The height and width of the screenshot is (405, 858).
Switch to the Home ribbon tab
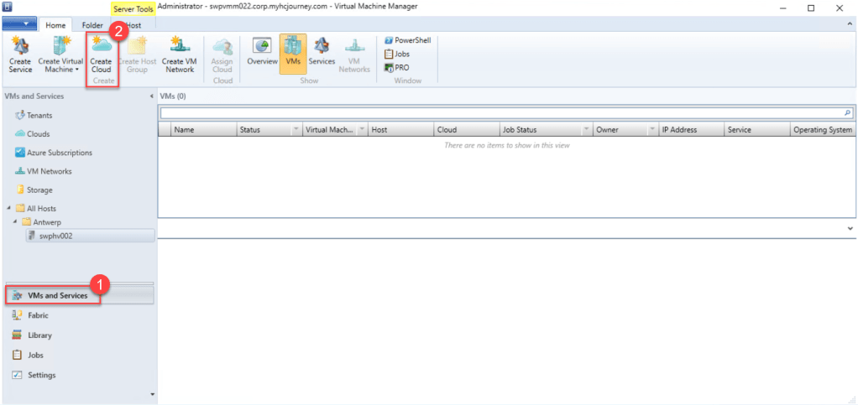(55, 25)
